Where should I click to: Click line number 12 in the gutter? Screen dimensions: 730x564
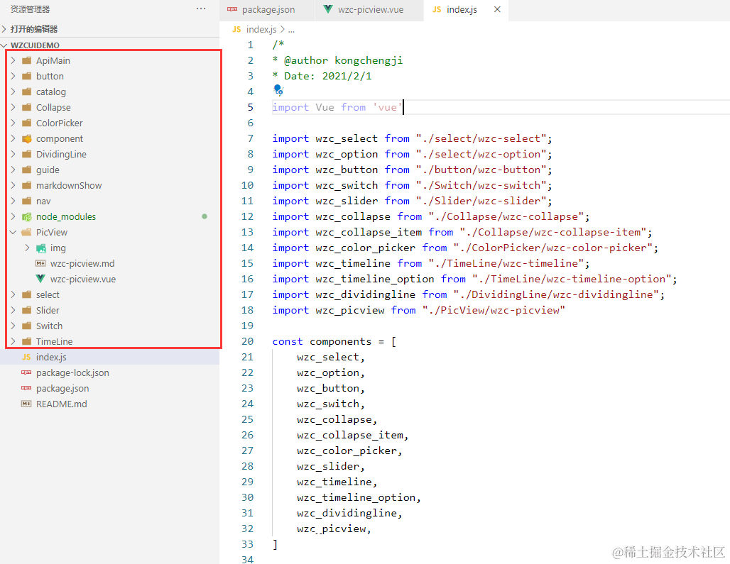[x=247, y=216]
